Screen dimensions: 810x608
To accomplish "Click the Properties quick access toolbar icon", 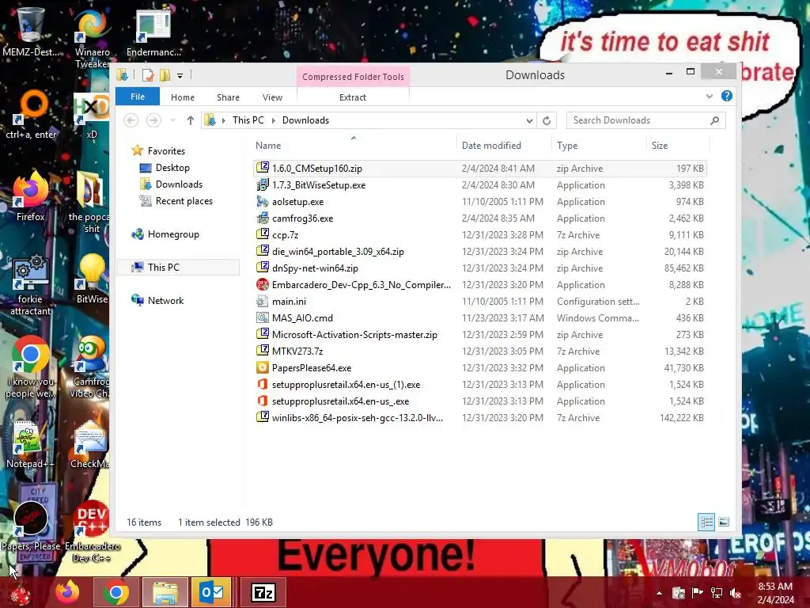I will [148, 75].
